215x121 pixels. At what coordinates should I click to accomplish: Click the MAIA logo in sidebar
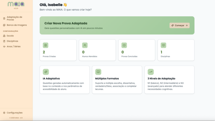point(16,4)
